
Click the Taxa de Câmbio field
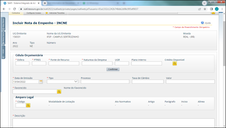point(148,82)
